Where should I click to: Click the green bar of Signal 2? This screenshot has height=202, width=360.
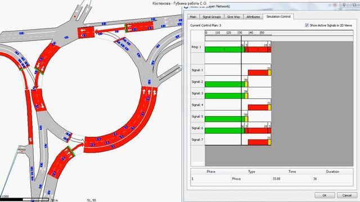click(x=225, y=84)
